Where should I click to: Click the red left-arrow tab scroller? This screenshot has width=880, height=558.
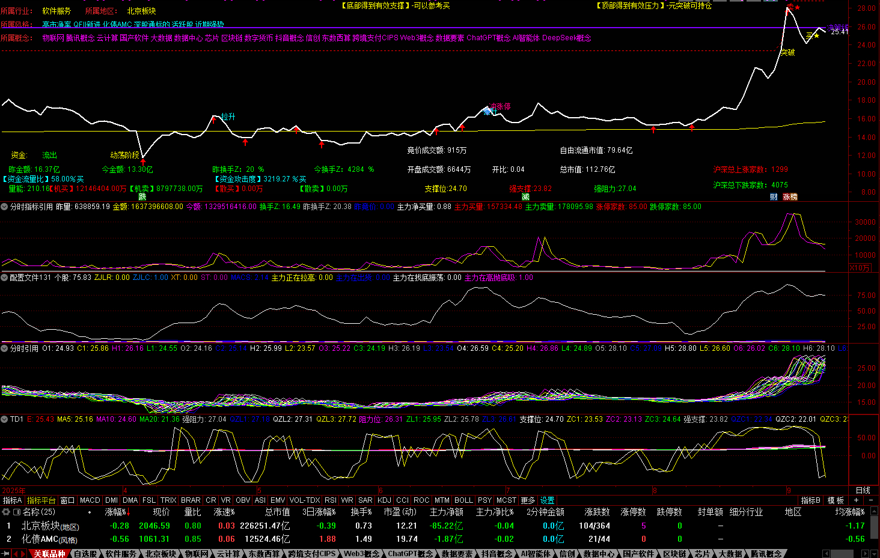16,554
